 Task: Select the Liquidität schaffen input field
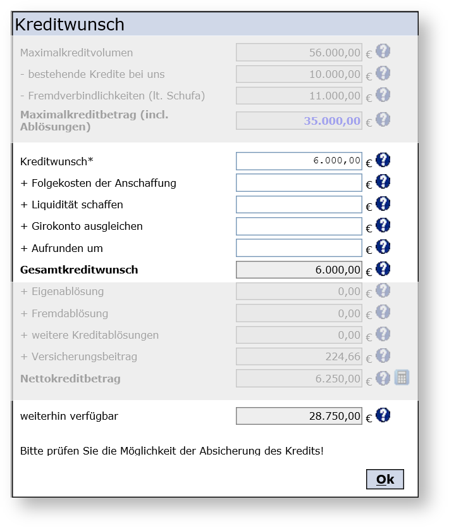(298, 204)
